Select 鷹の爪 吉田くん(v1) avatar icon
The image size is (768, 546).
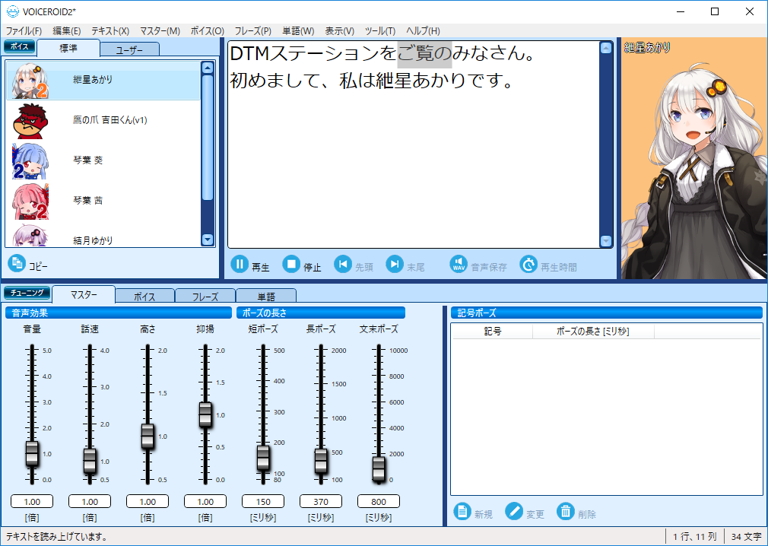click(30, 121)
